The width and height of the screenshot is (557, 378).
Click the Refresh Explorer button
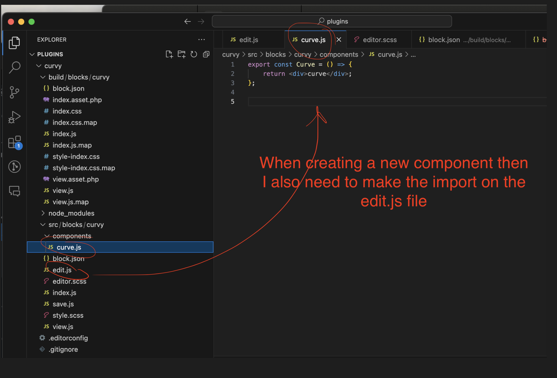point(193,54)
